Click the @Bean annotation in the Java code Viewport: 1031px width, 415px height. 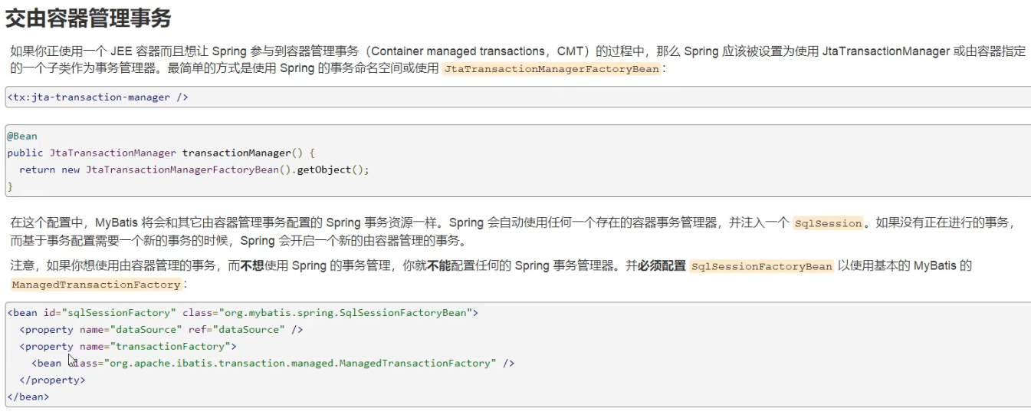(x=22, y=136)
